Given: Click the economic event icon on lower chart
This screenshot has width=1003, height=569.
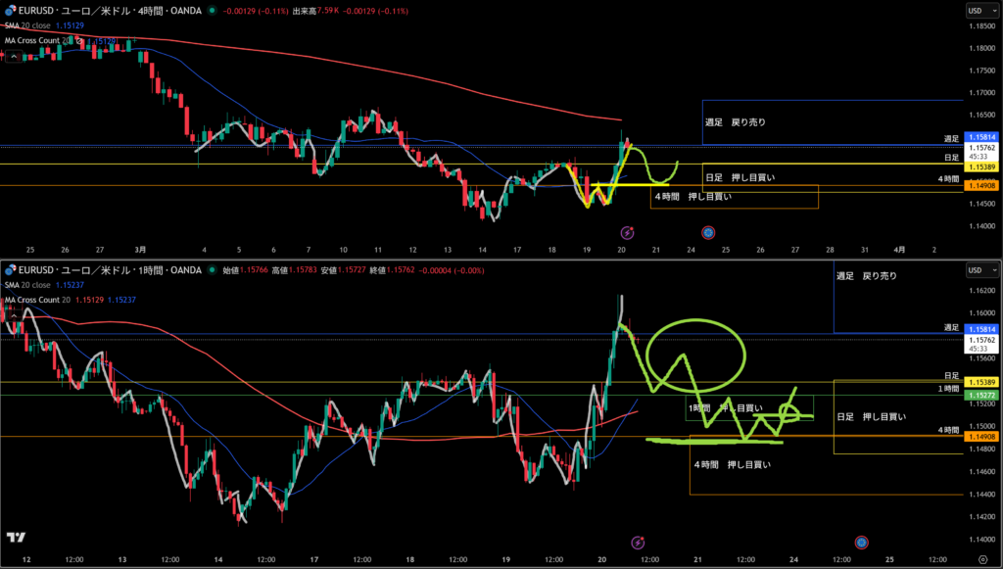Looking at the screenshot, I should [861, 542].
